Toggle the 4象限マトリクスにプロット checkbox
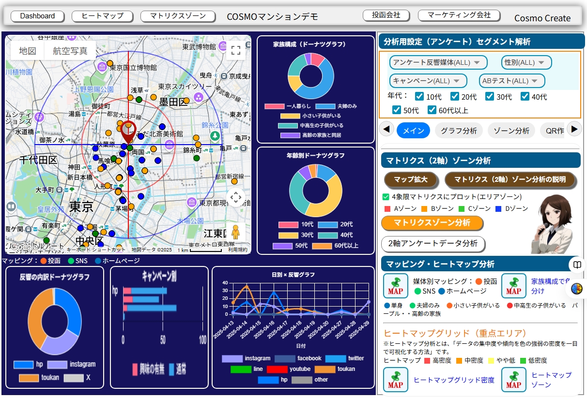Viewport: 587px width, 398px height. pos(386,197)
